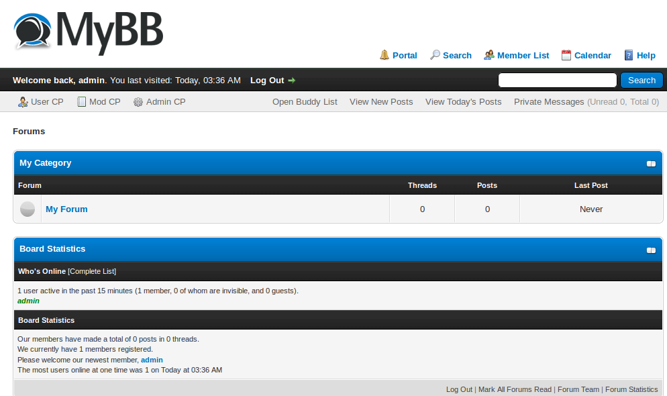Click the Portal bell icon
667x396 pixels.
pyautogui.click(x=384, y=55)
